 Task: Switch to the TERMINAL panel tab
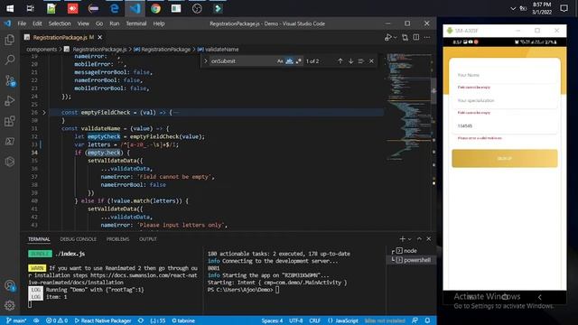click(39, 239)
